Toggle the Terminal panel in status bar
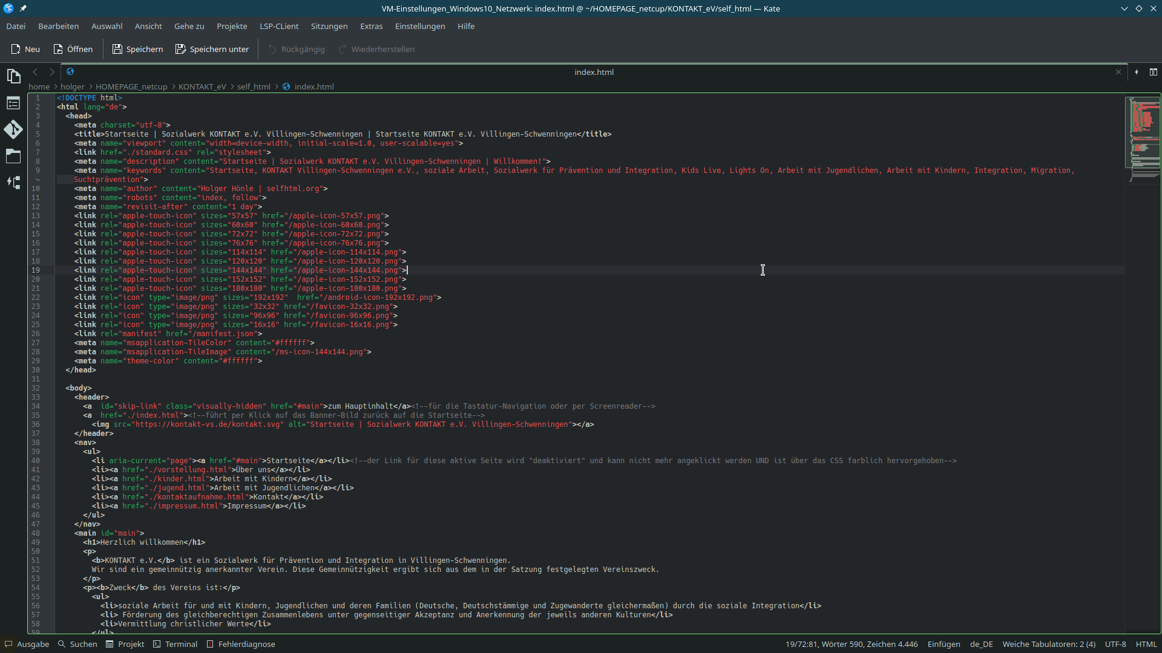 pos(175,644)
